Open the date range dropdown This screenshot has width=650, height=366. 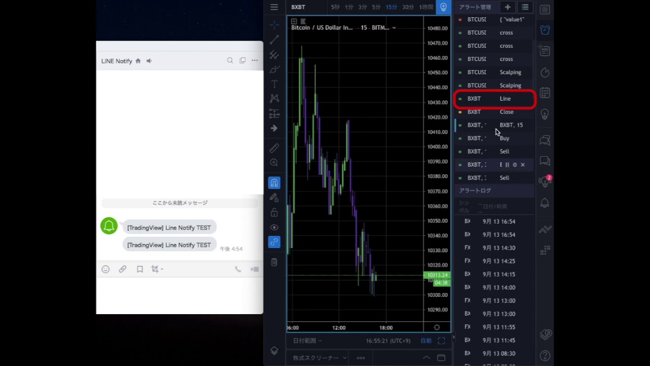[x=307, y=341]
